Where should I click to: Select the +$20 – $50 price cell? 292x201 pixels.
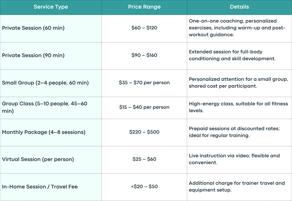tap(144, 187)
